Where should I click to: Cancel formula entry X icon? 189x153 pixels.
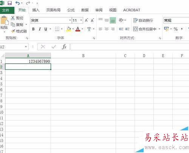click(x=43, y=47)
